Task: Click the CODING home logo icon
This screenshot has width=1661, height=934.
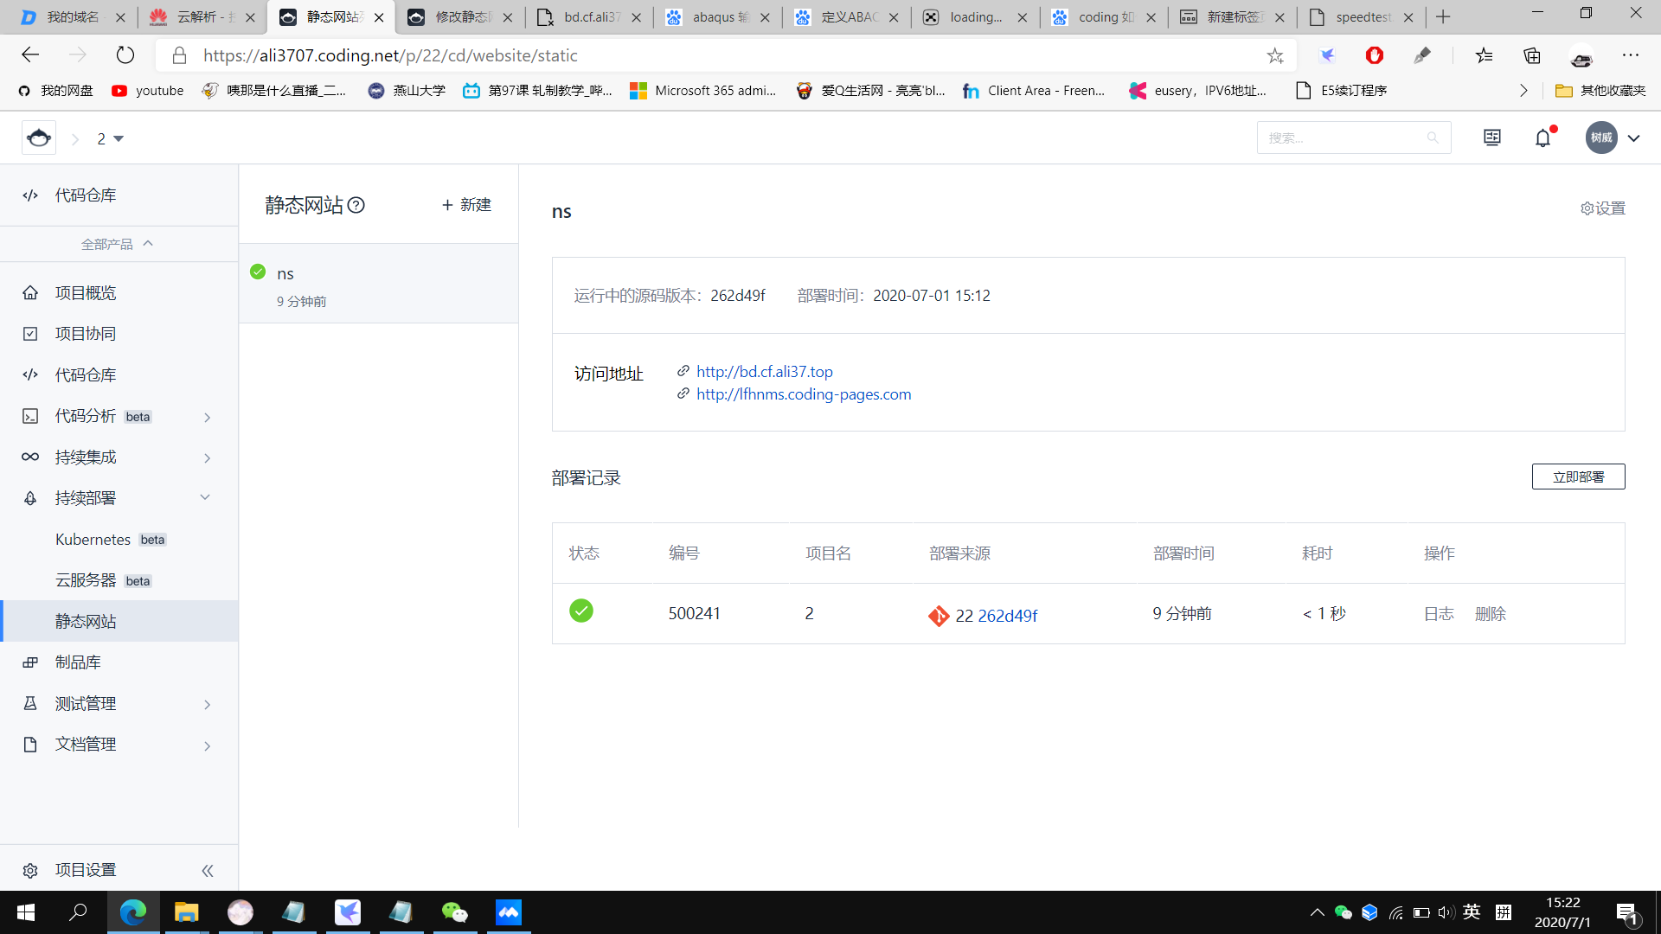Action: click(39, 138)
